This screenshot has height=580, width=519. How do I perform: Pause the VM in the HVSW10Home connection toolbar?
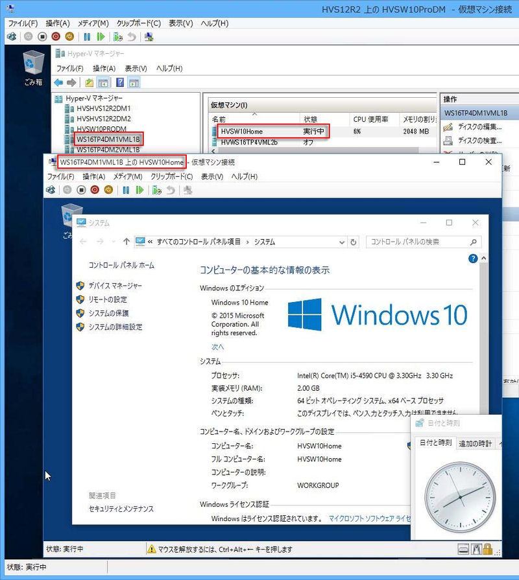(126, 190)
